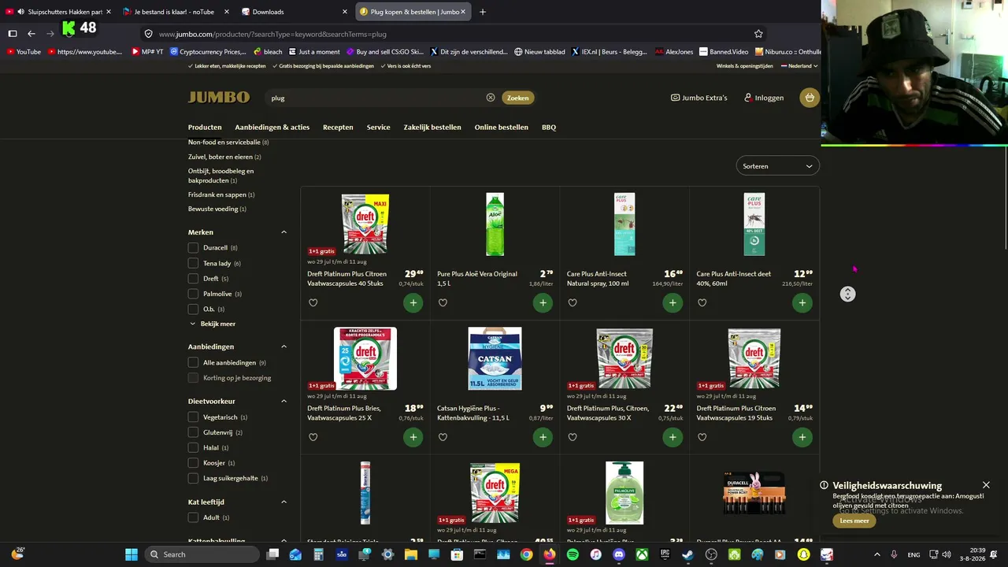Go to Jumbo homepage via logo
The width and height of the screenshot is (1008, 567).
click(219, 97)
